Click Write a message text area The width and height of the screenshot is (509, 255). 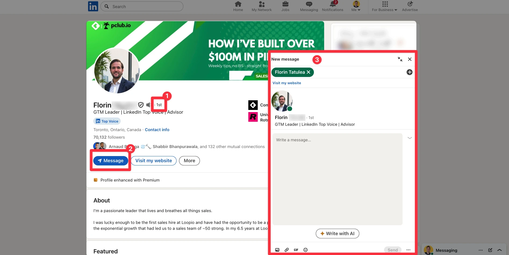(x=337, y=179)
